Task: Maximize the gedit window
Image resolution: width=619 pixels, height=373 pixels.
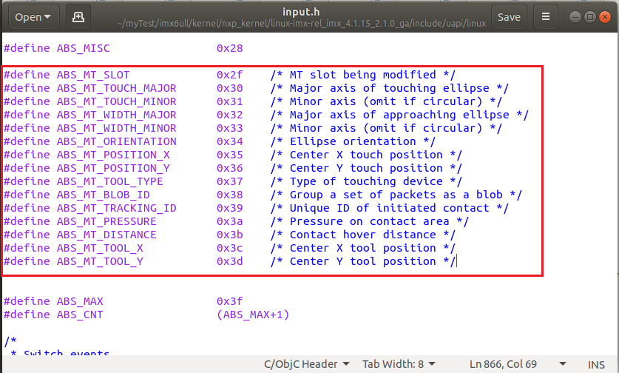Action: (x=590, y=17)
